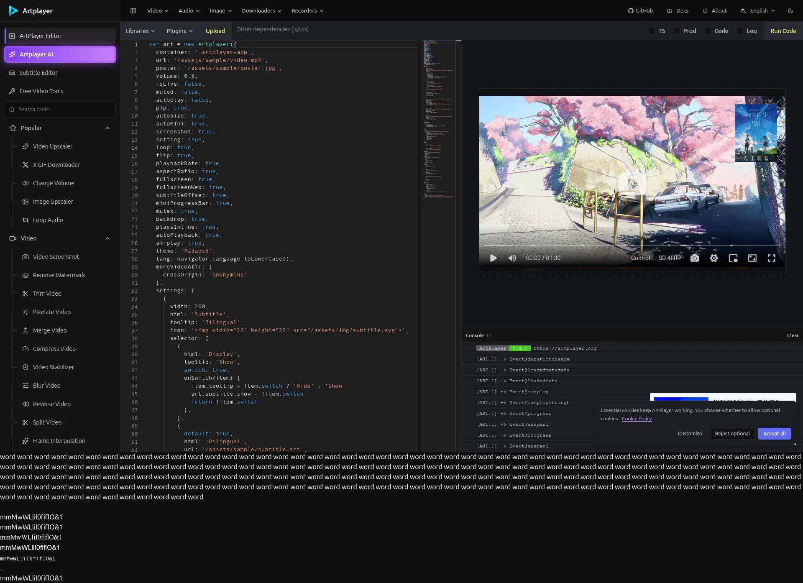Viewport: 803px width, 583px height.
Task: Open the Cookie Policy link
Action: click(637, 419)
